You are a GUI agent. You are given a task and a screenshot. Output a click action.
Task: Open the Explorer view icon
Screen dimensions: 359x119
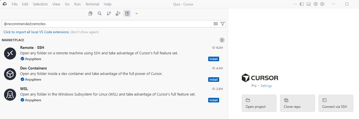coord(90,13)
